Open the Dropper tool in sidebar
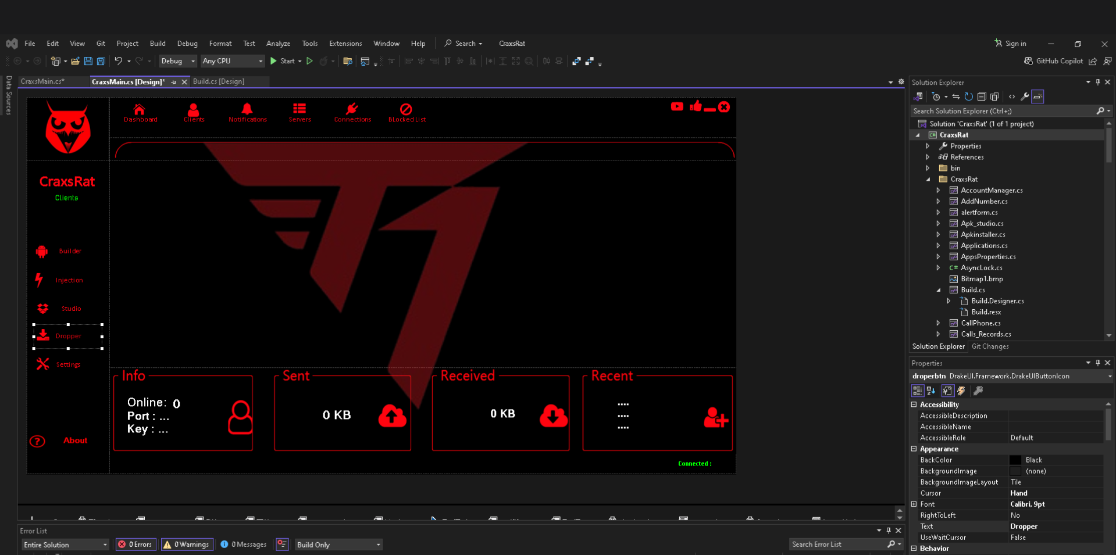Viewport: 1116px width, 555px height. pos(67,335)
